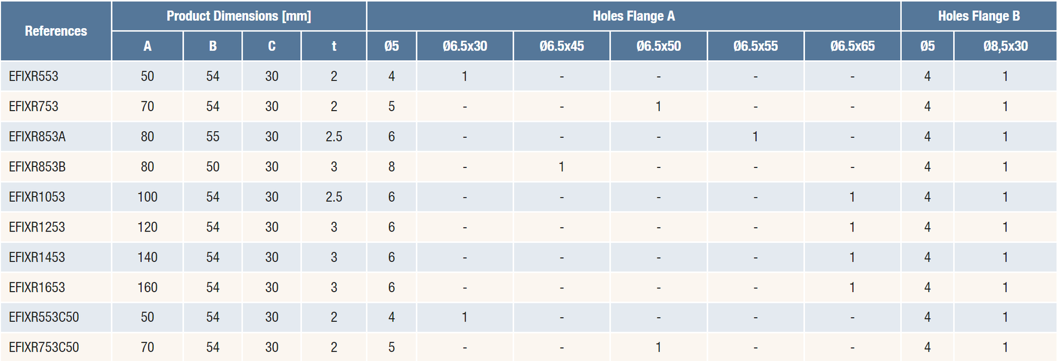Click the t thickness column header
Viewport: 1057px width, 361px height.
click(334, 46)
